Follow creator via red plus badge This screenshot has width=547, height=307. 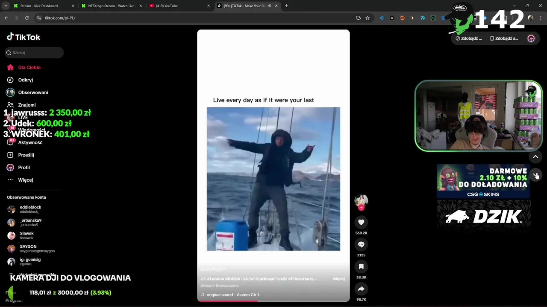361,208
